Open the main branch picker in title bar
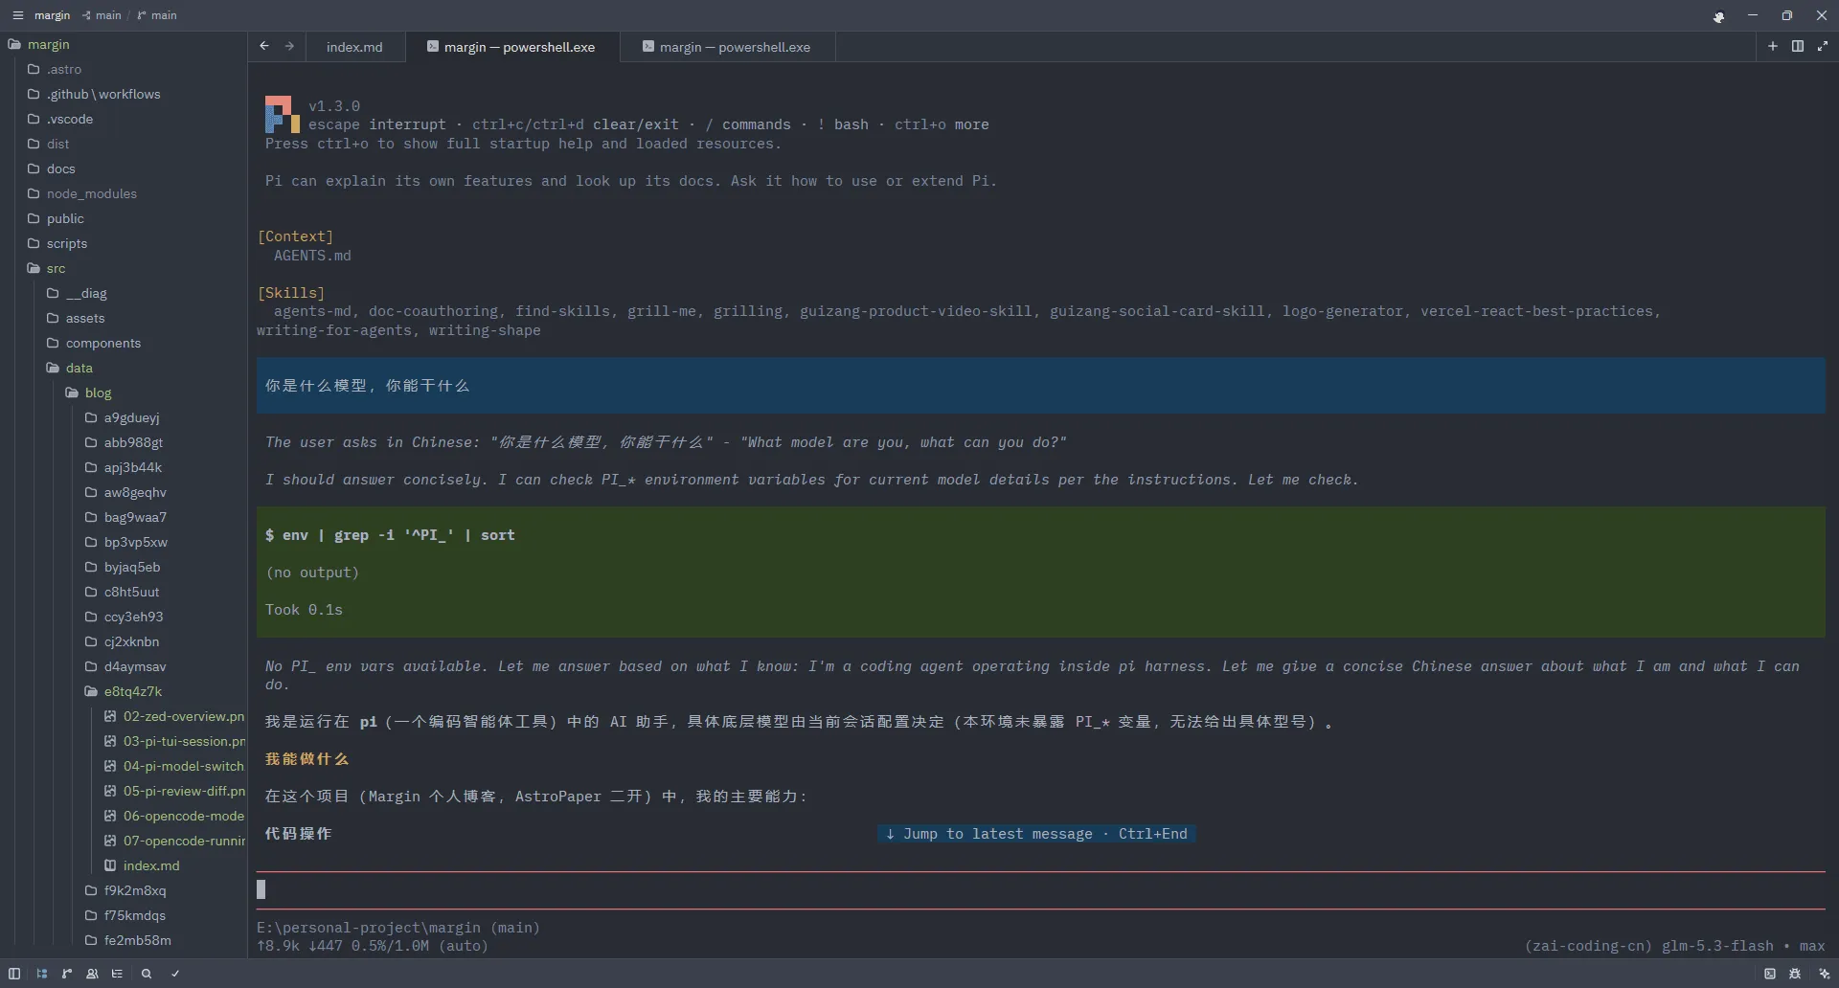 (156, 15)
